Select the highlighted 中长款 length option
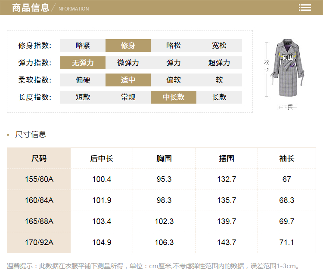 174,97
